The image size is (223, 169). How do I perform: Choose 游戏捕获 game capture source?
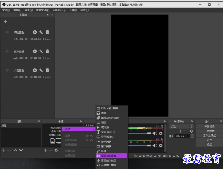pyautogui.click(x=112, y=141)
